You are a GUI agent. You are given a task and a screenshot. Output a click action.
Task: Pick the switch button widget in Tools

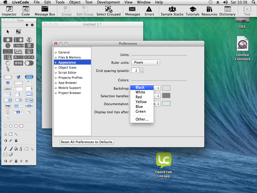pos(29,63)
